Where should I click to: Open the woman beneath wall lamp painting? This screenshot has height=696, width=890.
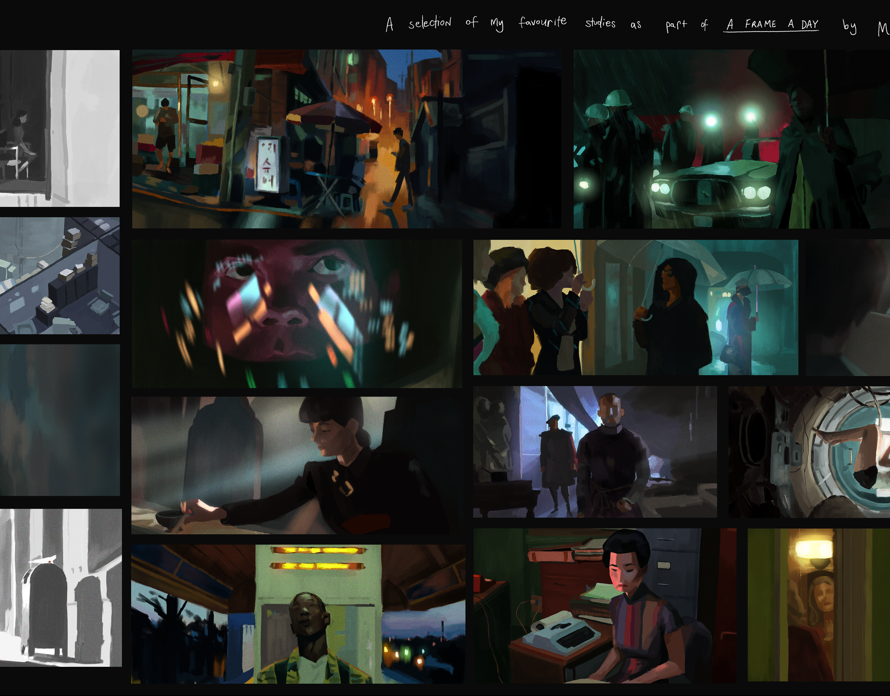click(x=818, y=605)
